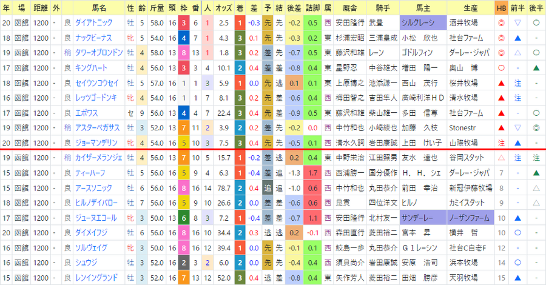Viewport: 546px width, 285px height.
Task: Click the △ HB mark for カイザーメランジェ
Action: (x=502, y=158)
